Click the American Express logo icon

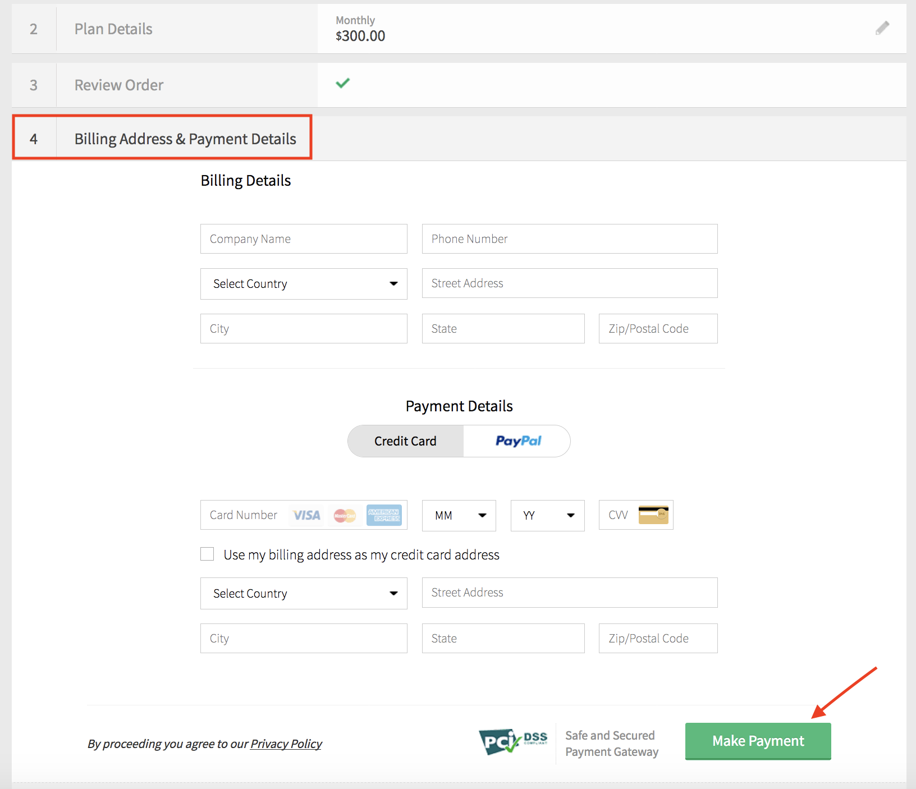[384, 515]
